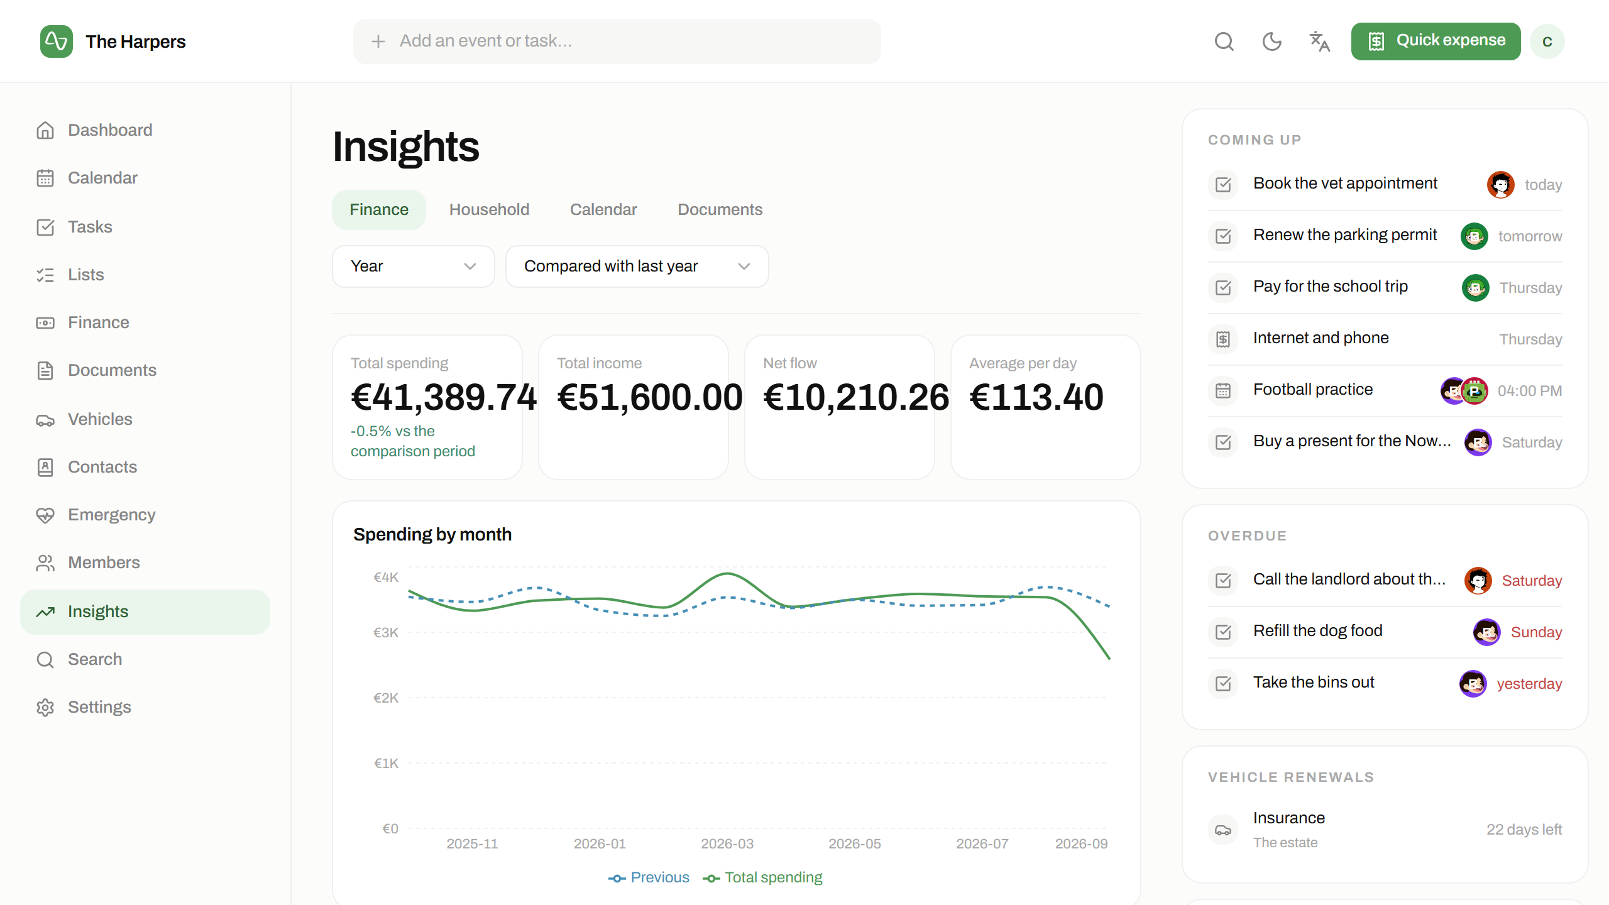
Task: Check off Buy a present task
Action: coord(1223,442)
